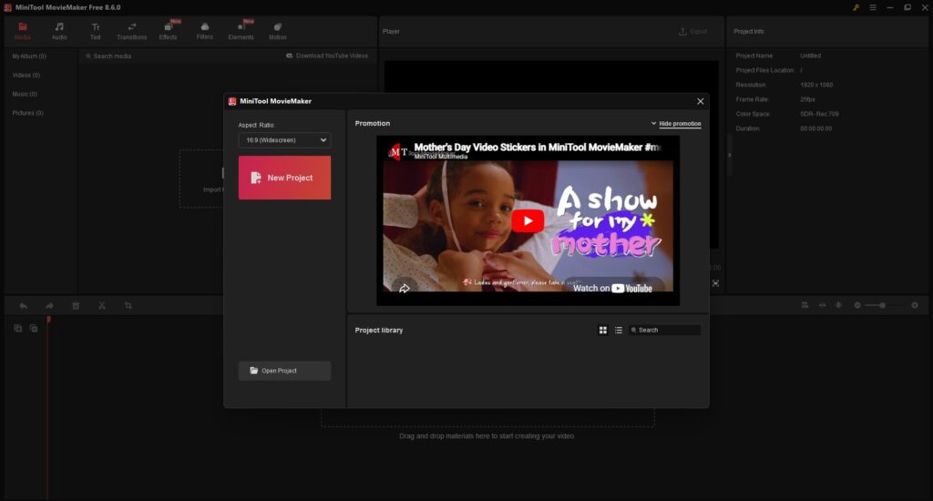Click the add track icon
Screen dimensions: 933x501
coord(18,329)
